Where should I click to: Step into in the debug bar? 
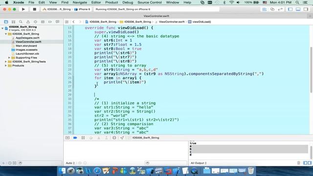99,138
